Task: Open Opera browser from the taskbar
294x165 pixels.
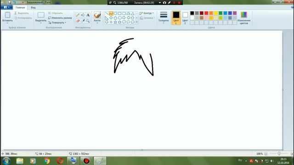Action: tap(60, 161)
